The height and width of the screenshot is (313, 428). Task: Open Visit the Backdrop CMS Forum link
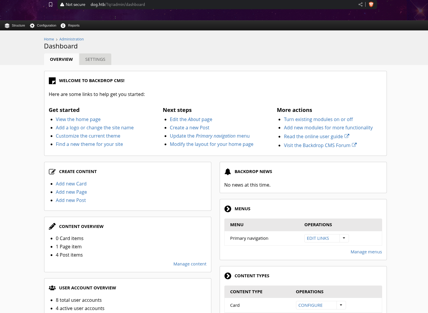click(x=317, y=145)
